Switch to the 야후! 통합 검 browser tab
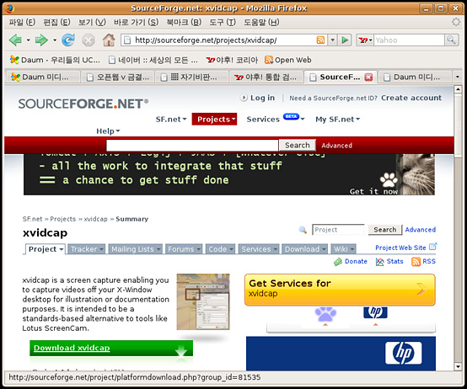467x389 pixels. click(x=266, y=77)
